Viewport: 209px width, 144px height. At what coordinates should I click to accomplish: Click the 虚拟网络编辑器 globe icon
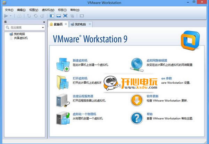click(x=137, y=65)
